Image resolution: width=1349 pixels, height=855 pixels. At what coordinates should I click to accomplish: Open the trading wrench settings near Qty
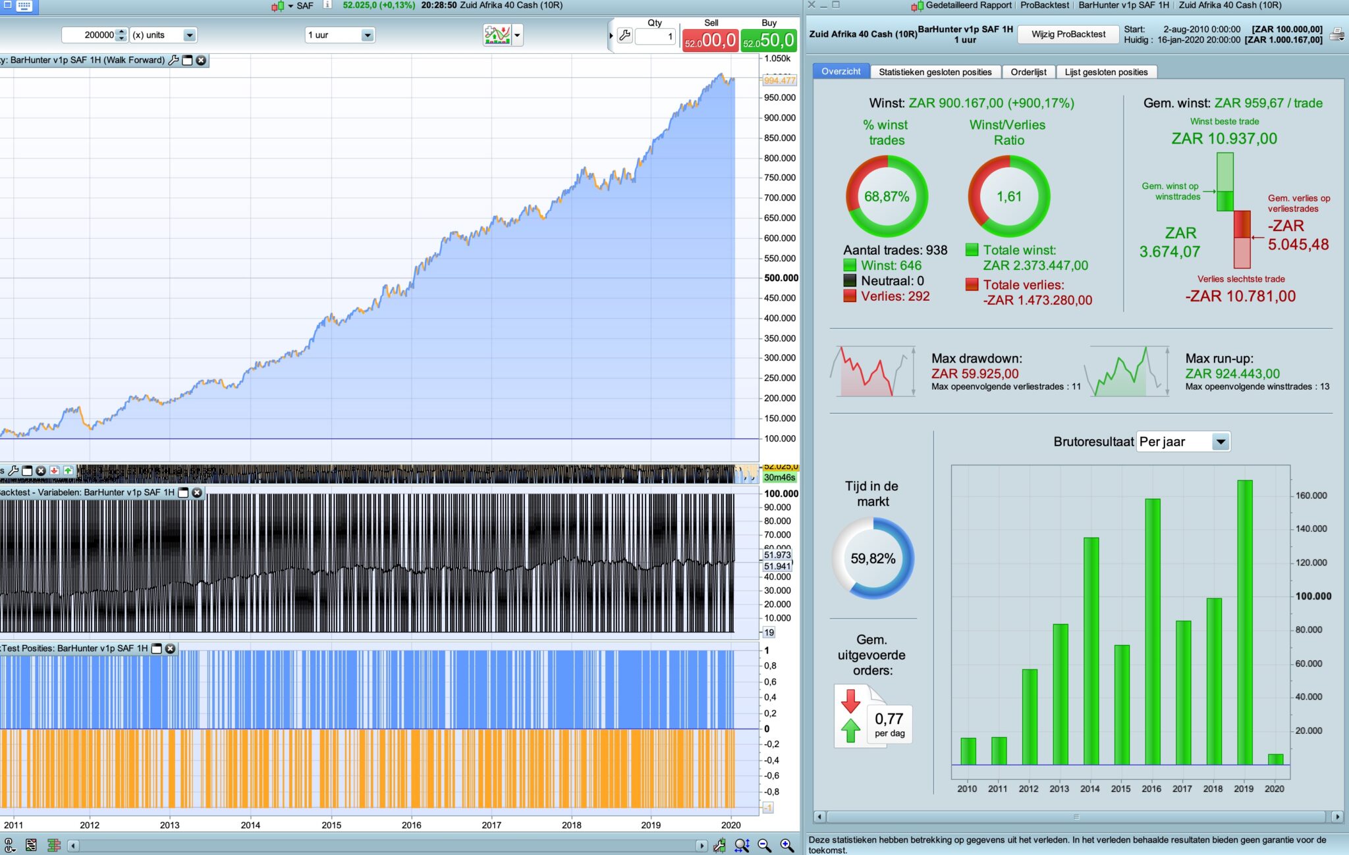pyautogui.click(x=624, y=36)
